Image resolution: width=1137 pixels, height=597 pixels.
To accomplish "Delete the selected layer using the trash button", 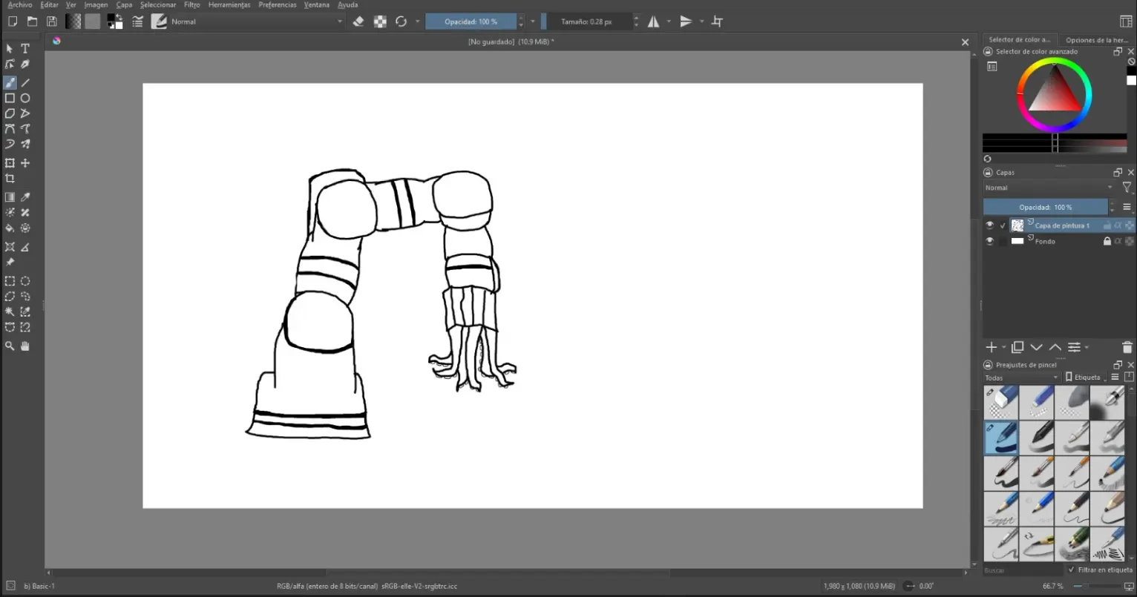I will (1127, 347).
